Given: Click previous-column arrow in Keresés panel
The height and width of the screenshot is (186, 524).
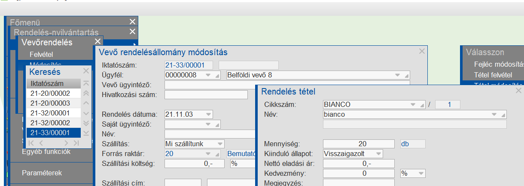Looking at the screenshot, I should pos(41,143).
